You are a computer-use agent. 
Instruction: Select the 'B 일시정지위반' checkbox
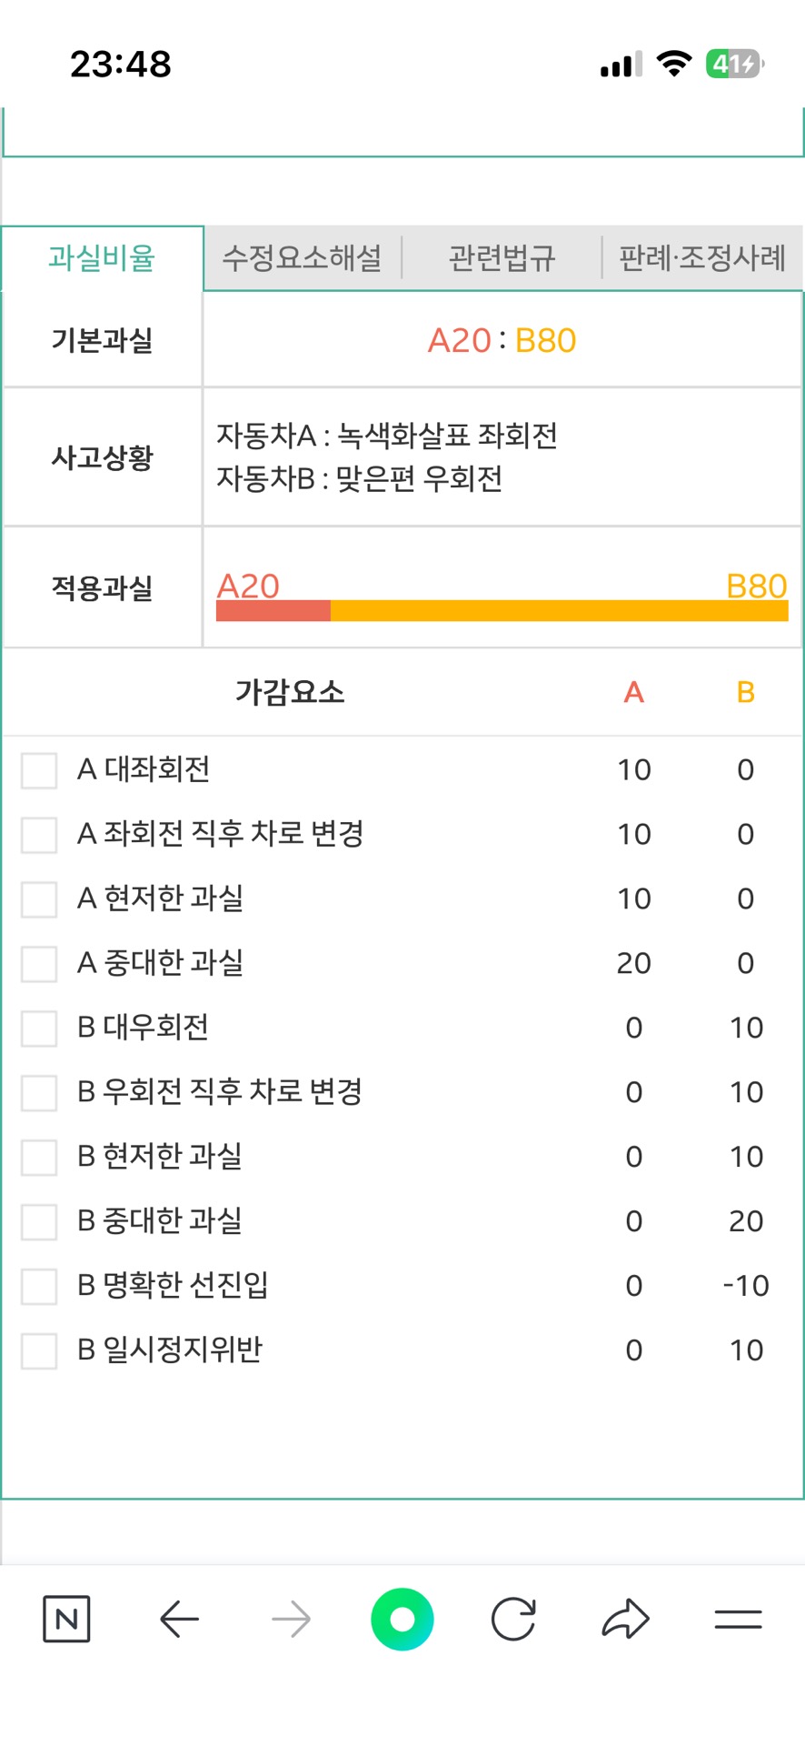point(39,1350)
